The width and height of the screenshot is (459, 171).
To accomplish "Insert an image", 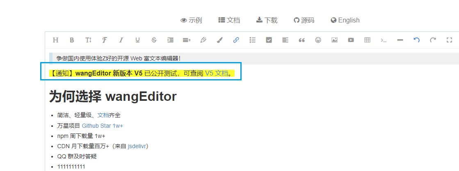I will [x=334, y=40].
